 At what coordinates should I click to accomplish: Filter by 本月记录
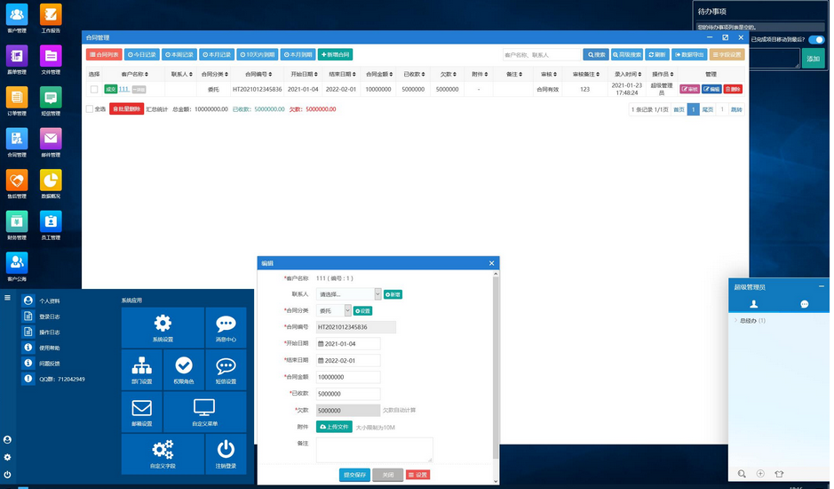coord(217,54)
